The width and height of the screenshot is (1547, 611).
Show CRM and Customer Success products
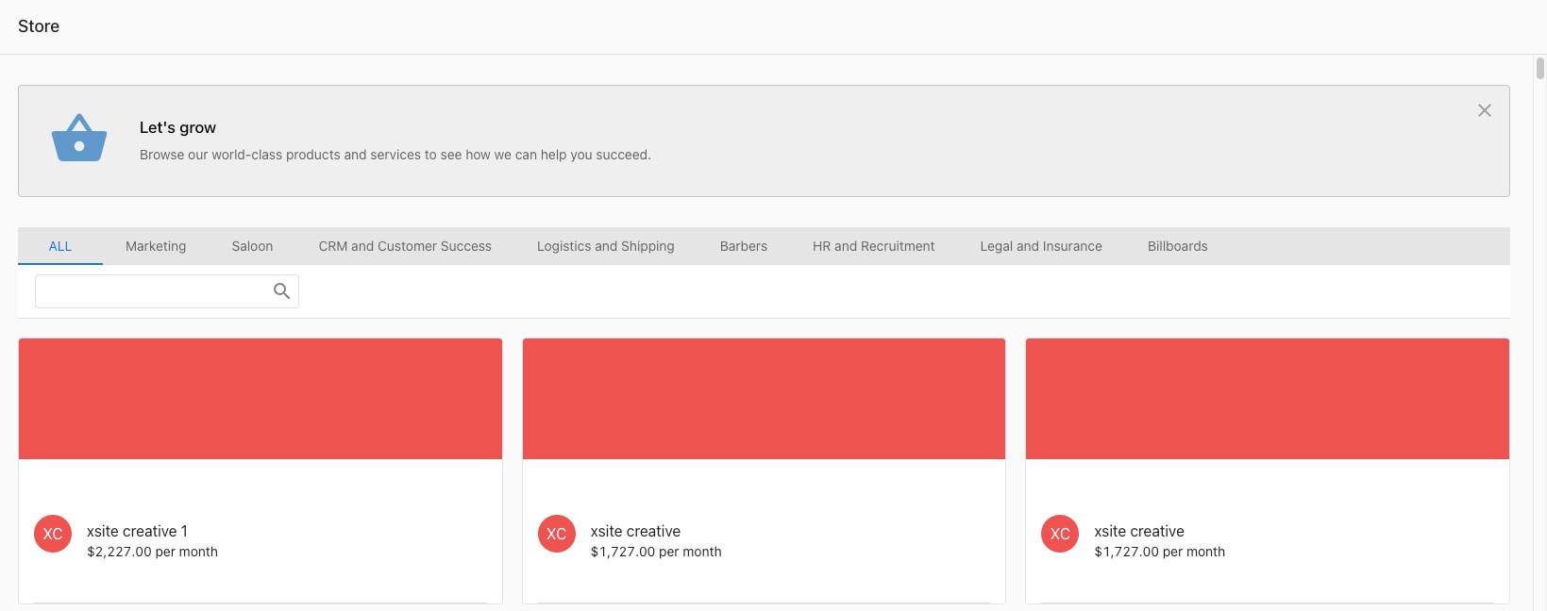405,246
